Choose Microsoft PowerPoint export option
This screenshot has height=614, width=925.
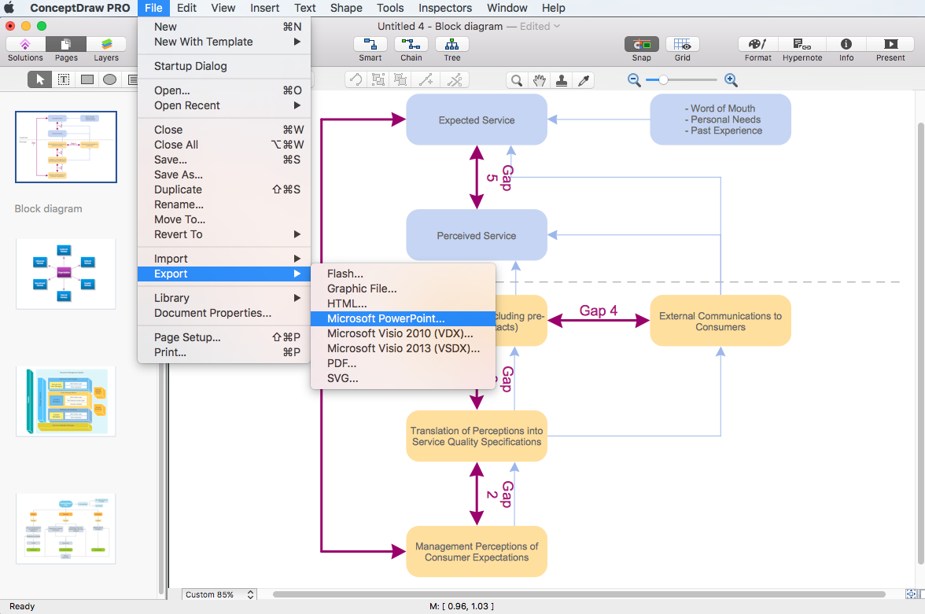pyautogui.click(x=385, y=318)
